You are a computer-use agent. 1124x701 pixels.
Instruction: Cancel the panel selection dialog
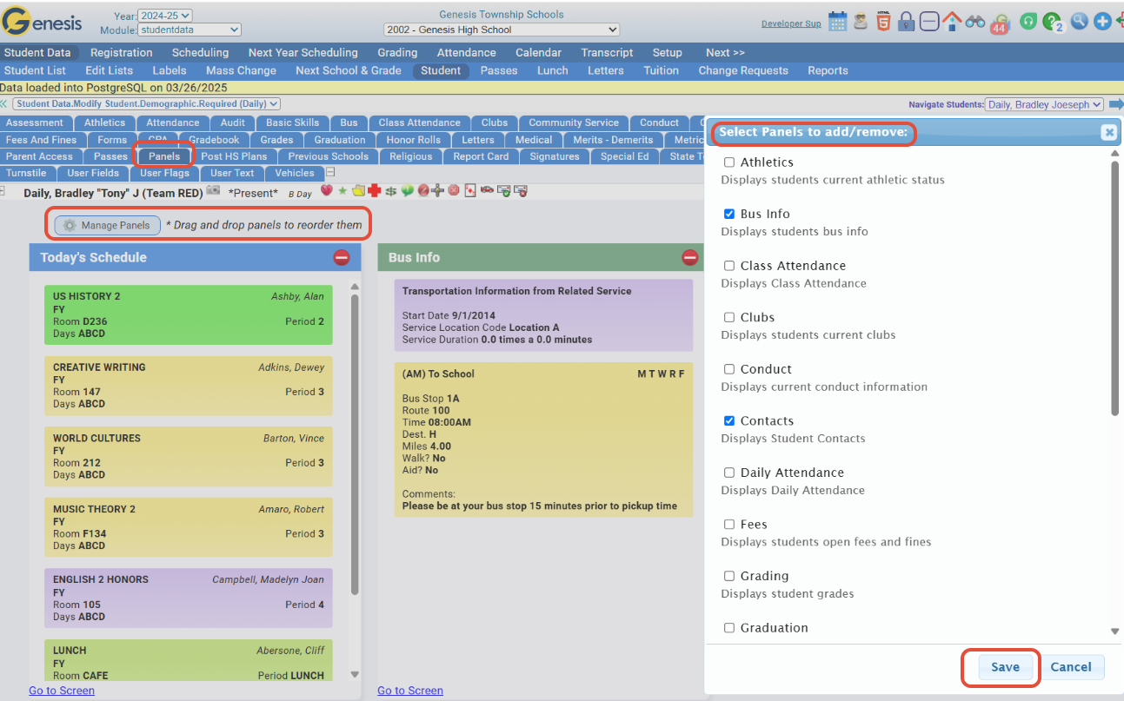(1071, 667)
